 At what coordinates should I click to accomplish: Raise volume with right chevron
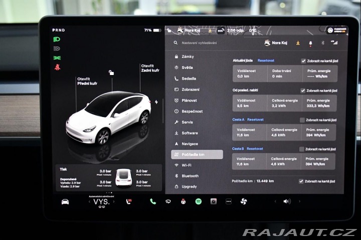coord(299,201)
